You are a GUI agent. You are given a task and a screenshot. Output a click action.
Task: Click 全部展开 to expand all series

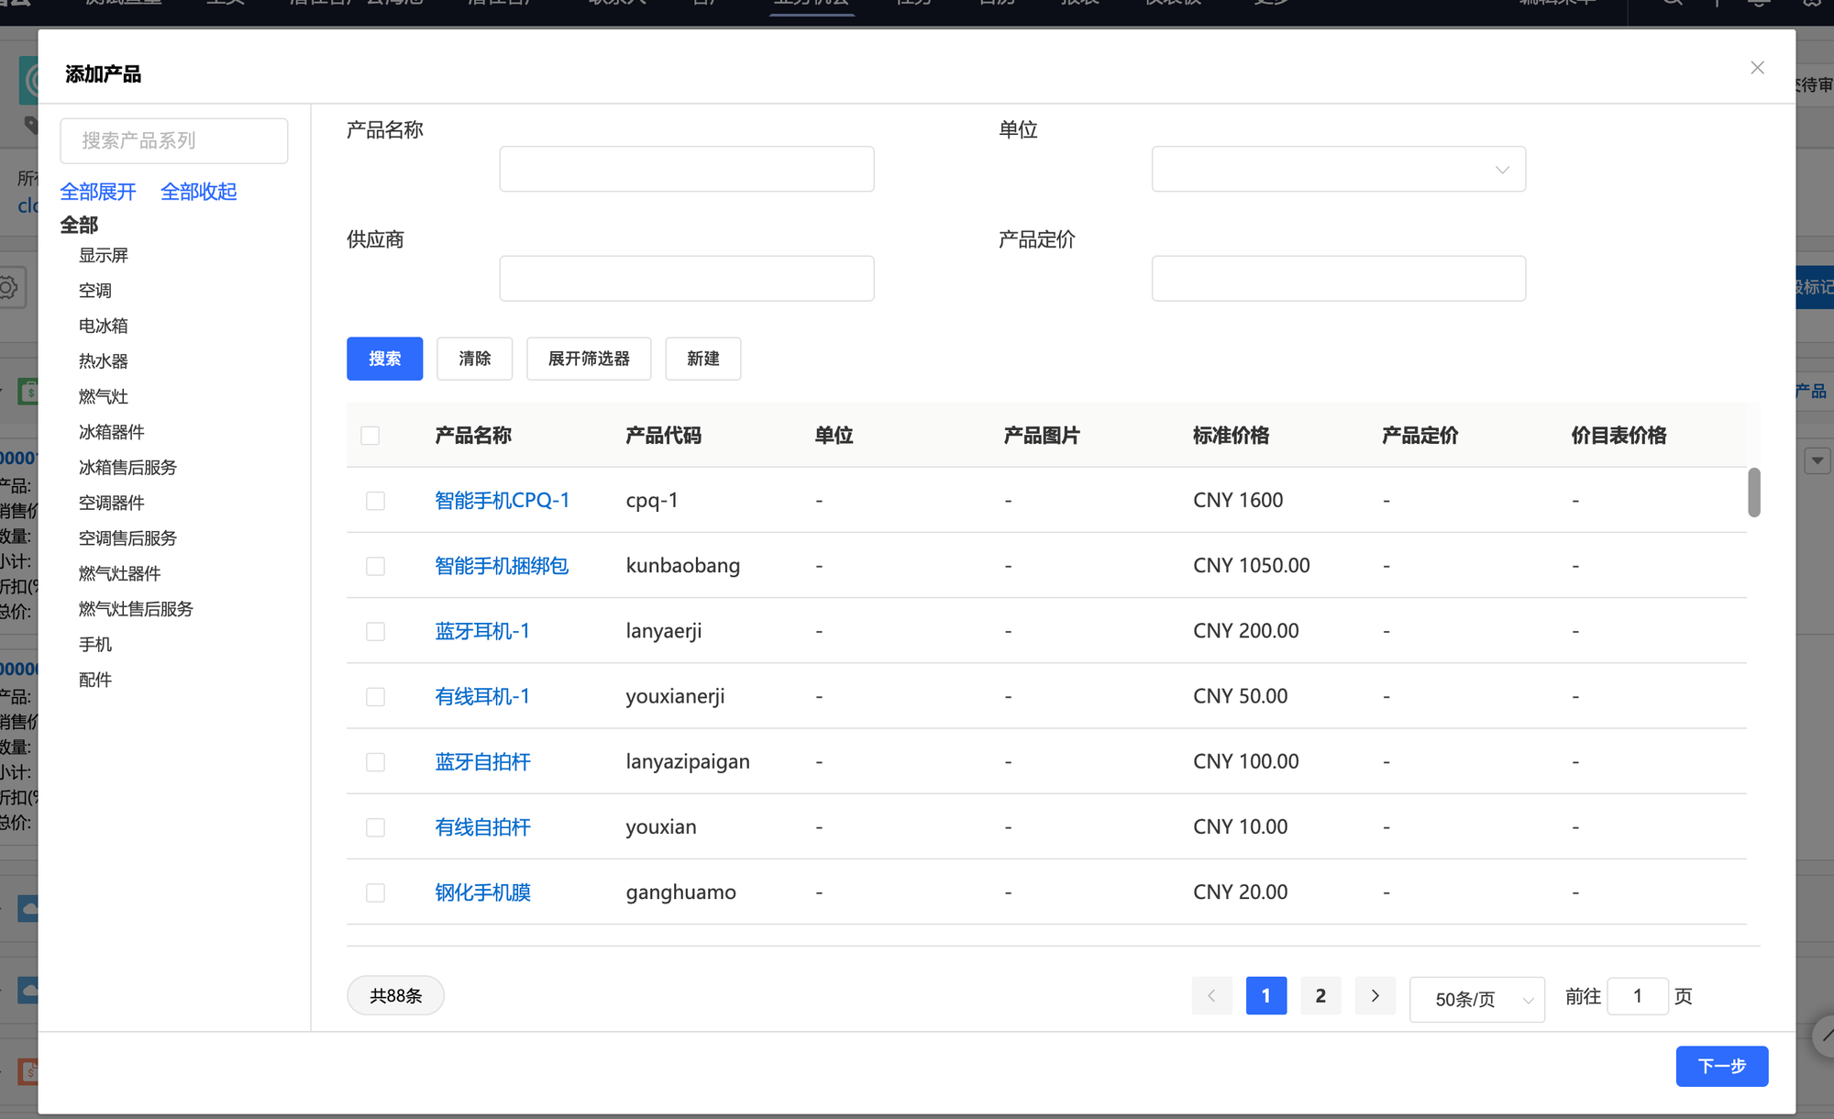98,192
